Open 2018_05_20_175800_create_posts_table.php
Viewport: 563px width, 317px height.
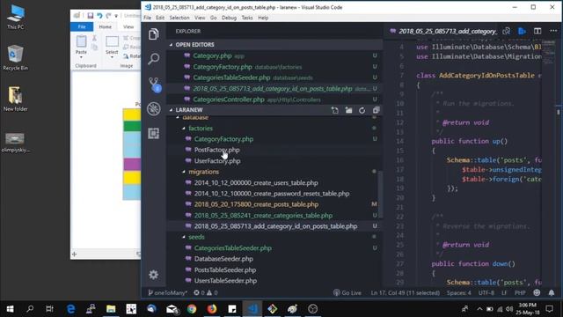[256, 204]
